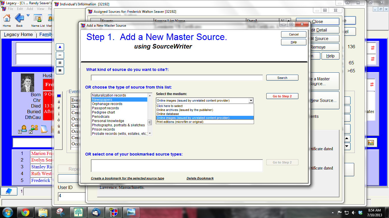Click Help in Add a New Master Source
Viewport: 389px width, 218px height.
click(x=294, y=42)
